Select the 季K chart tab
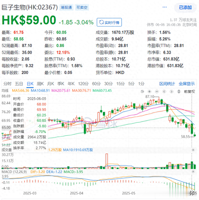Viewport: 199px width, 200px height. [x=61, y=84]
